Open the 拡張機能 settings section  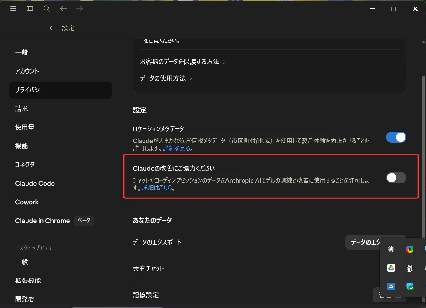pos(61,281)
